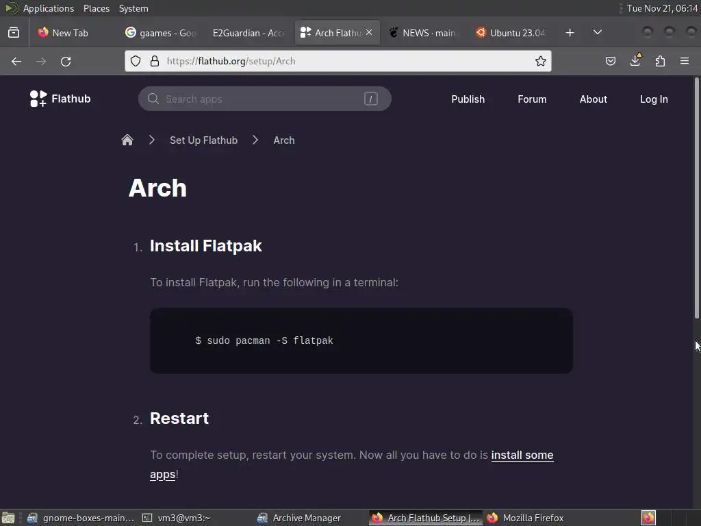The width and height of the screenshot is (701, 526).
Task: View site security lock information
Action: (x=155, y=61)
